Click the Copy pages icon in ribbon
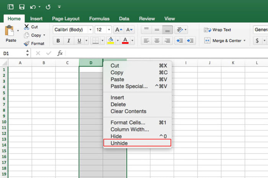 coord(26,35)
